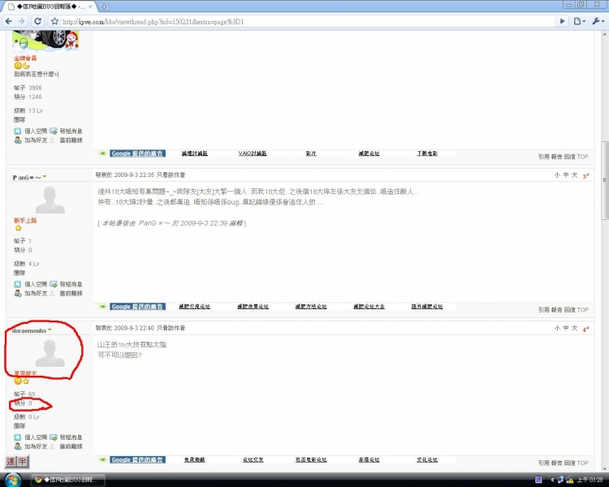Image resolution: width=609 pixels, height=487 pixels.
Task: Open PanG's default avatar image
Action: point(50,200)
